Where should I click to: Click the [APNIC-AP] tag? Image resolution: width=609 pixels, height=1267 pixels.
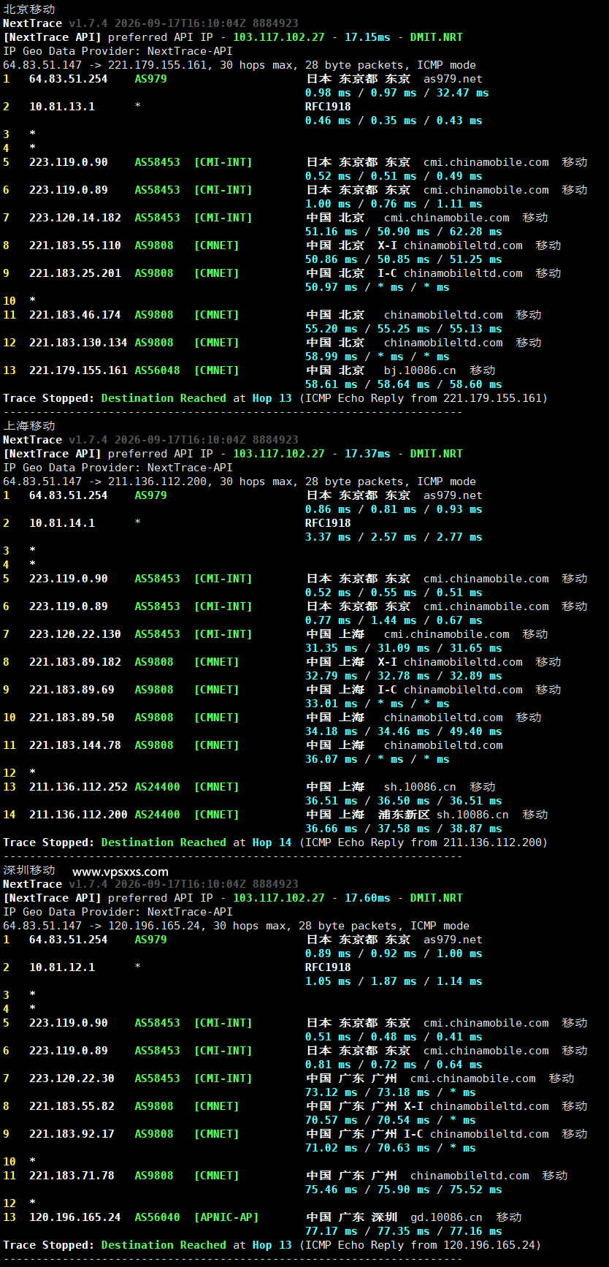click(x=226, y=1217)
